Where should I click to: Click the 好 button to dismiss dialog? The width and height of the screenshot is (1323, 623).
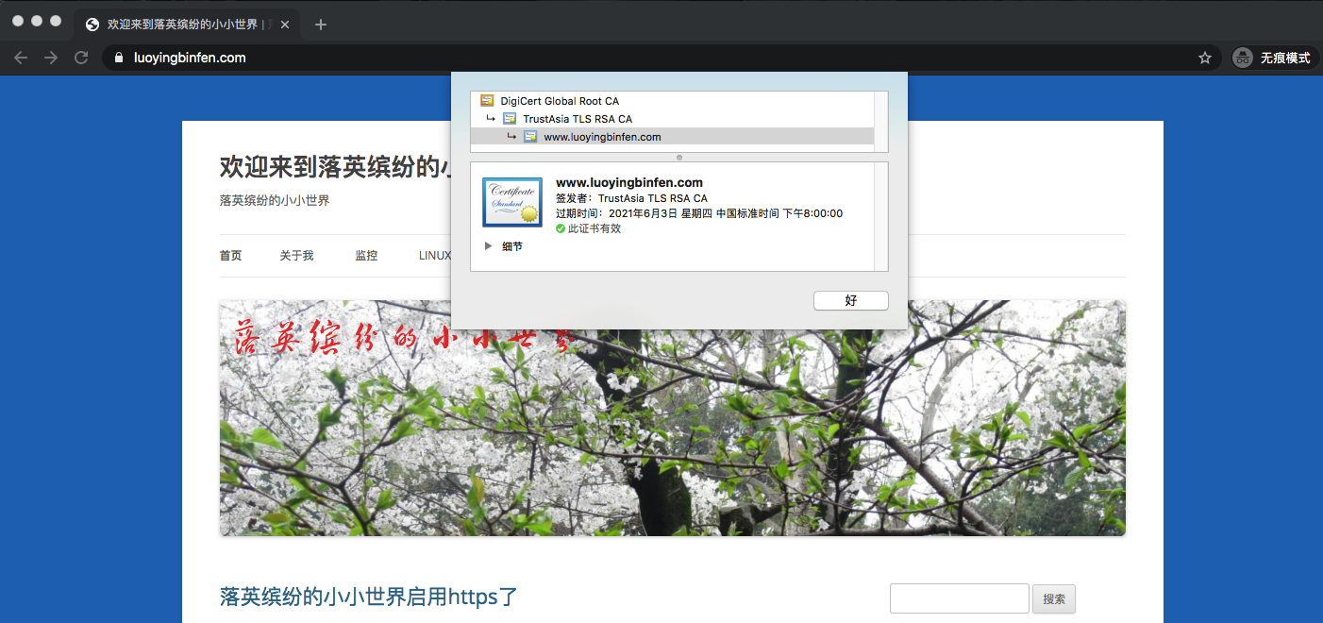(x=850, y=300)
